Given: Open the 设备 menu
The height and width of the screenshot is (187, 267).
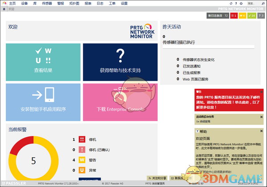Looking at the screenshot, I should pyautogui.click(x=24, y=4).
